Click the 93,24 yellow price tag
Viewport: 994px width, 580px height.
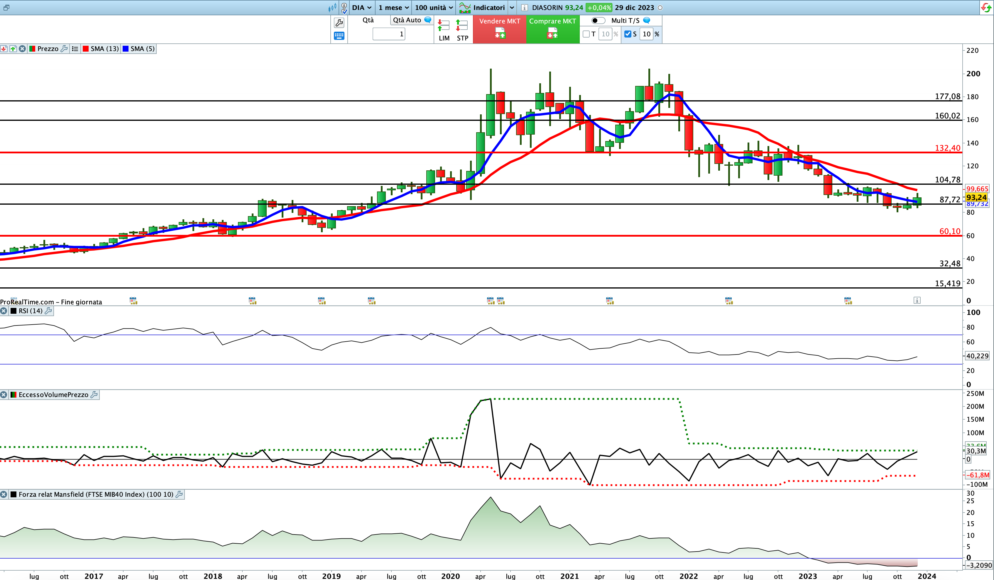(977, 197)
